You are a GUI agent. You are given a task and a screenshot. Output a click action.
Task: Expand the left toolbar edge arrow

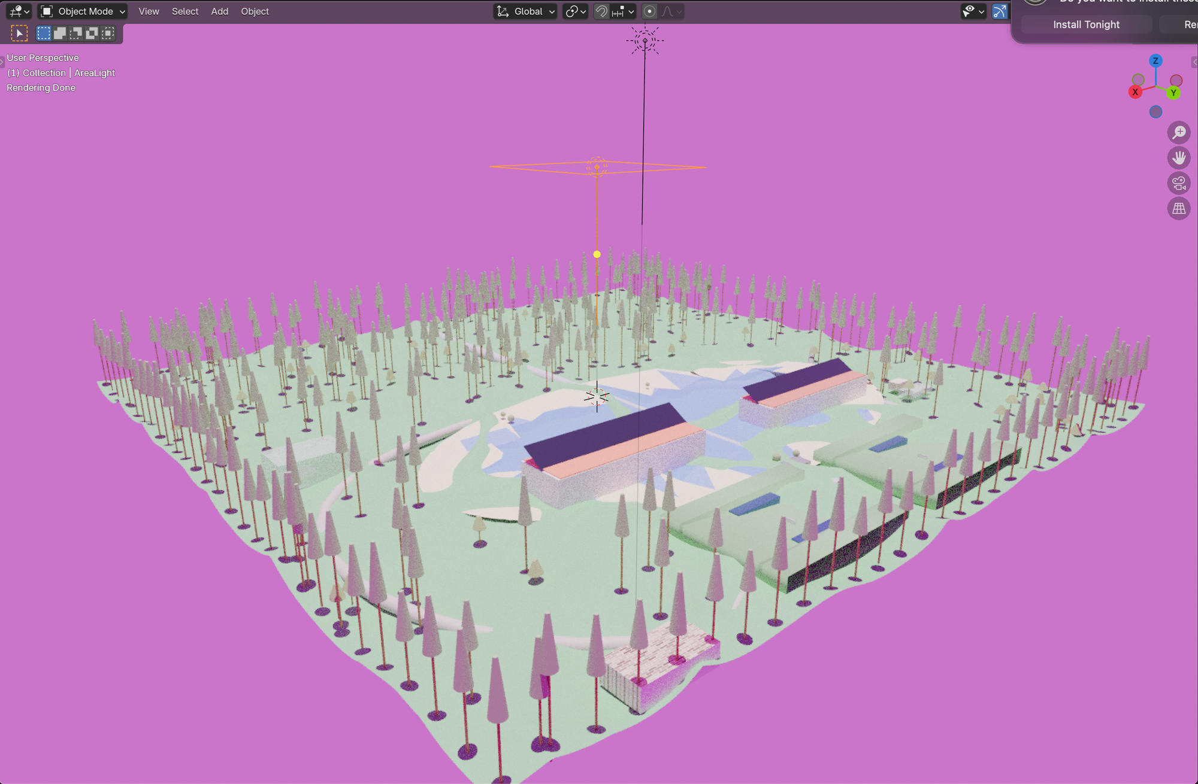coord(2,62)
